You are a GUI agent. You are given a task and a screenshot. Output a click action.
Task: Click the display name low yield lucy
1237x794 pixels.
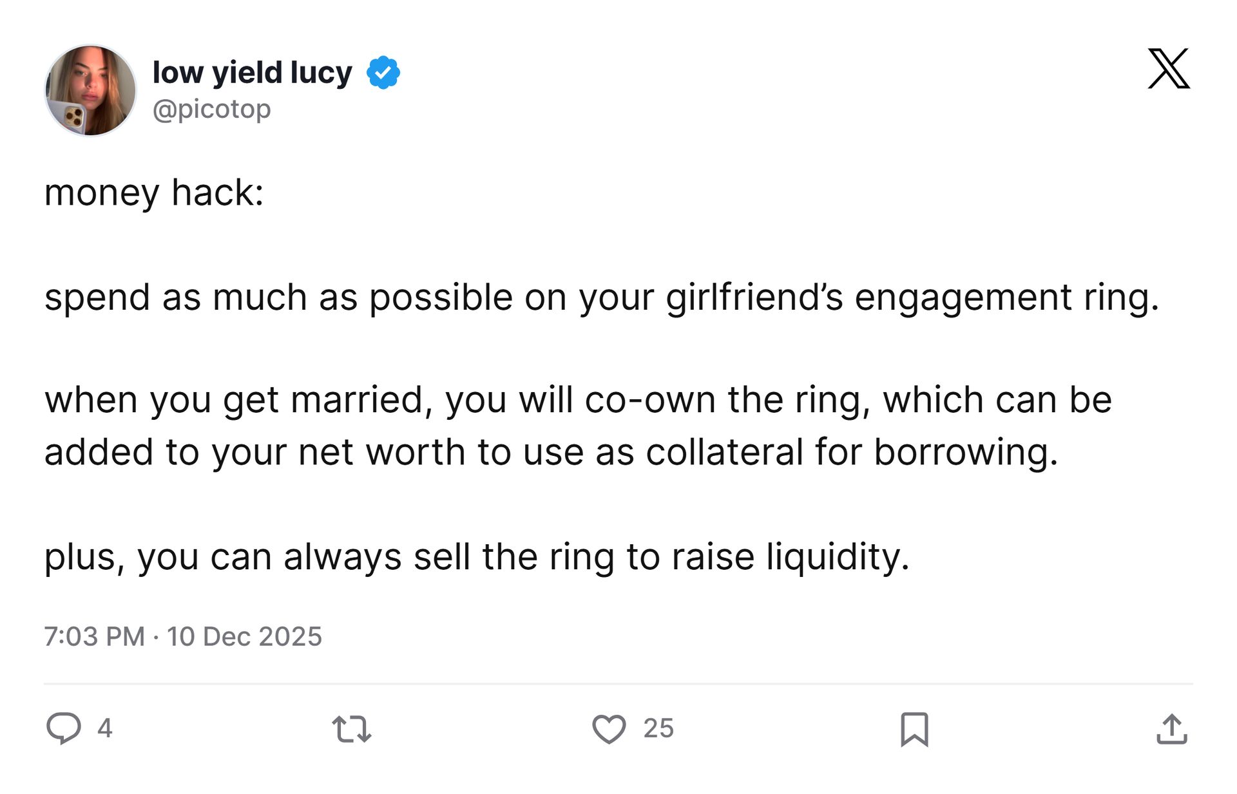(253, 73)
